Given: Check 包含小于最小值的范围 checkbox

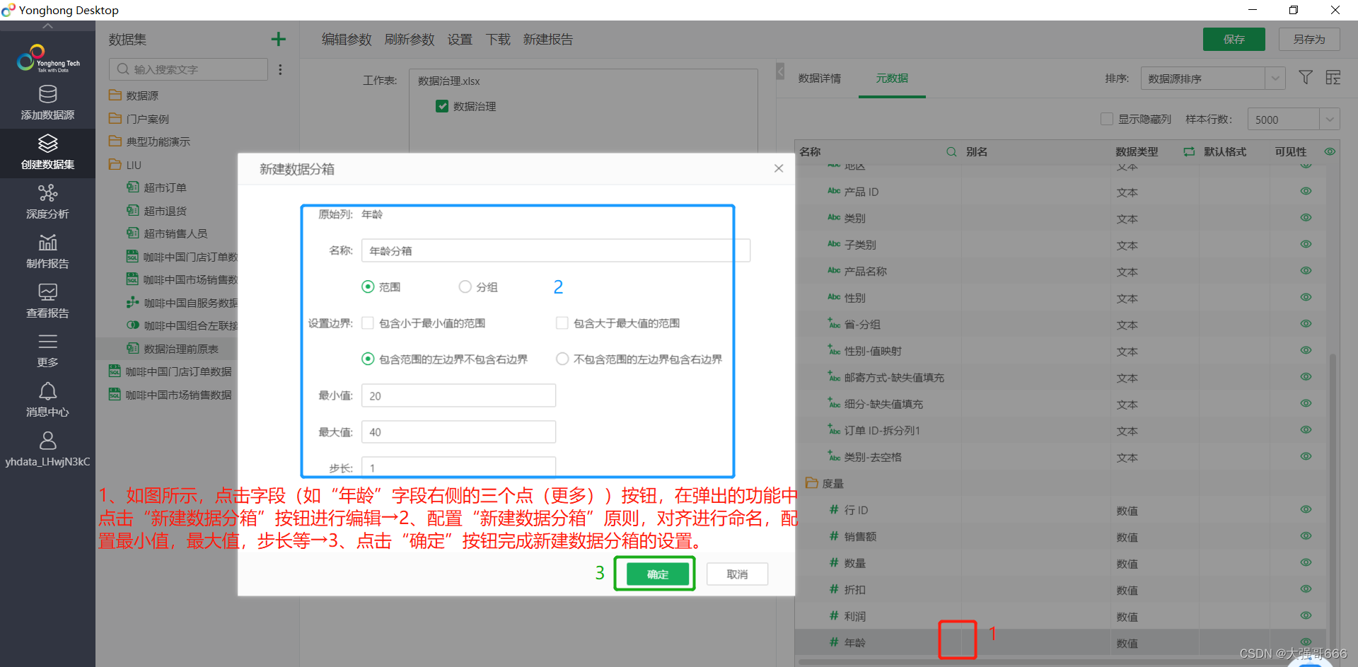Looking at the screenshot, I should 368,323.
